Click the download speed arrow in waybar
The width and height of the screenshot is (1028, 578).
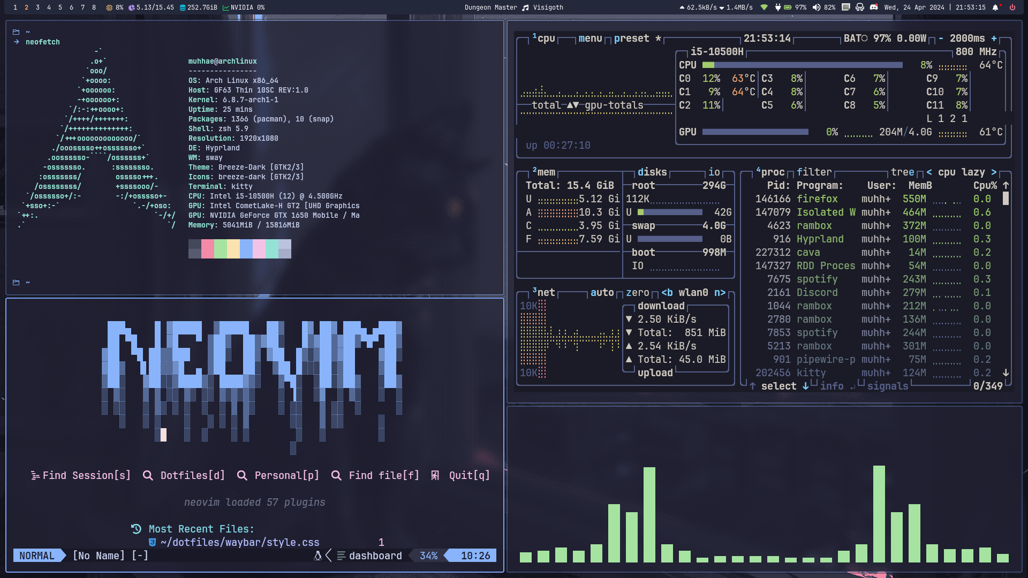722,7
